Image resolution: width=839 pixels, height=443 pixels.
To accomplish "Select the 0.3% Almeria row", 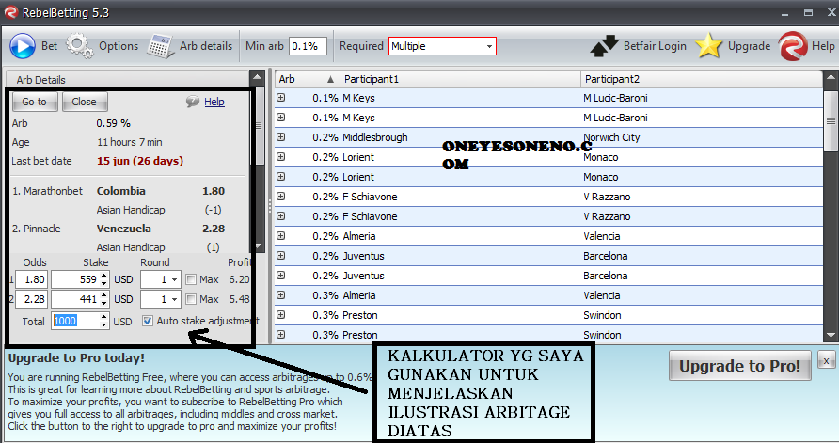I will point(548,295).
